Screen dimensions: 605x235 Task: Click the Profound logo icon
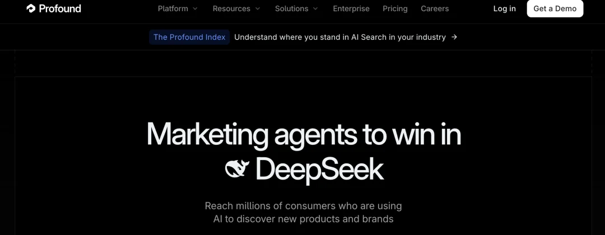(31, 8)
